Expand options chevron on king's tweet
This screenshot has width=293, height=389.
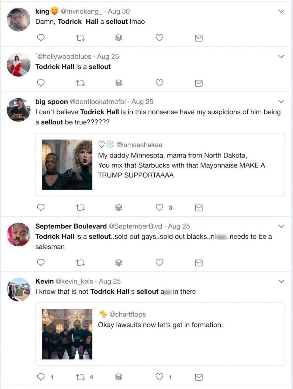pyautogui.click(x=281, y=11)
